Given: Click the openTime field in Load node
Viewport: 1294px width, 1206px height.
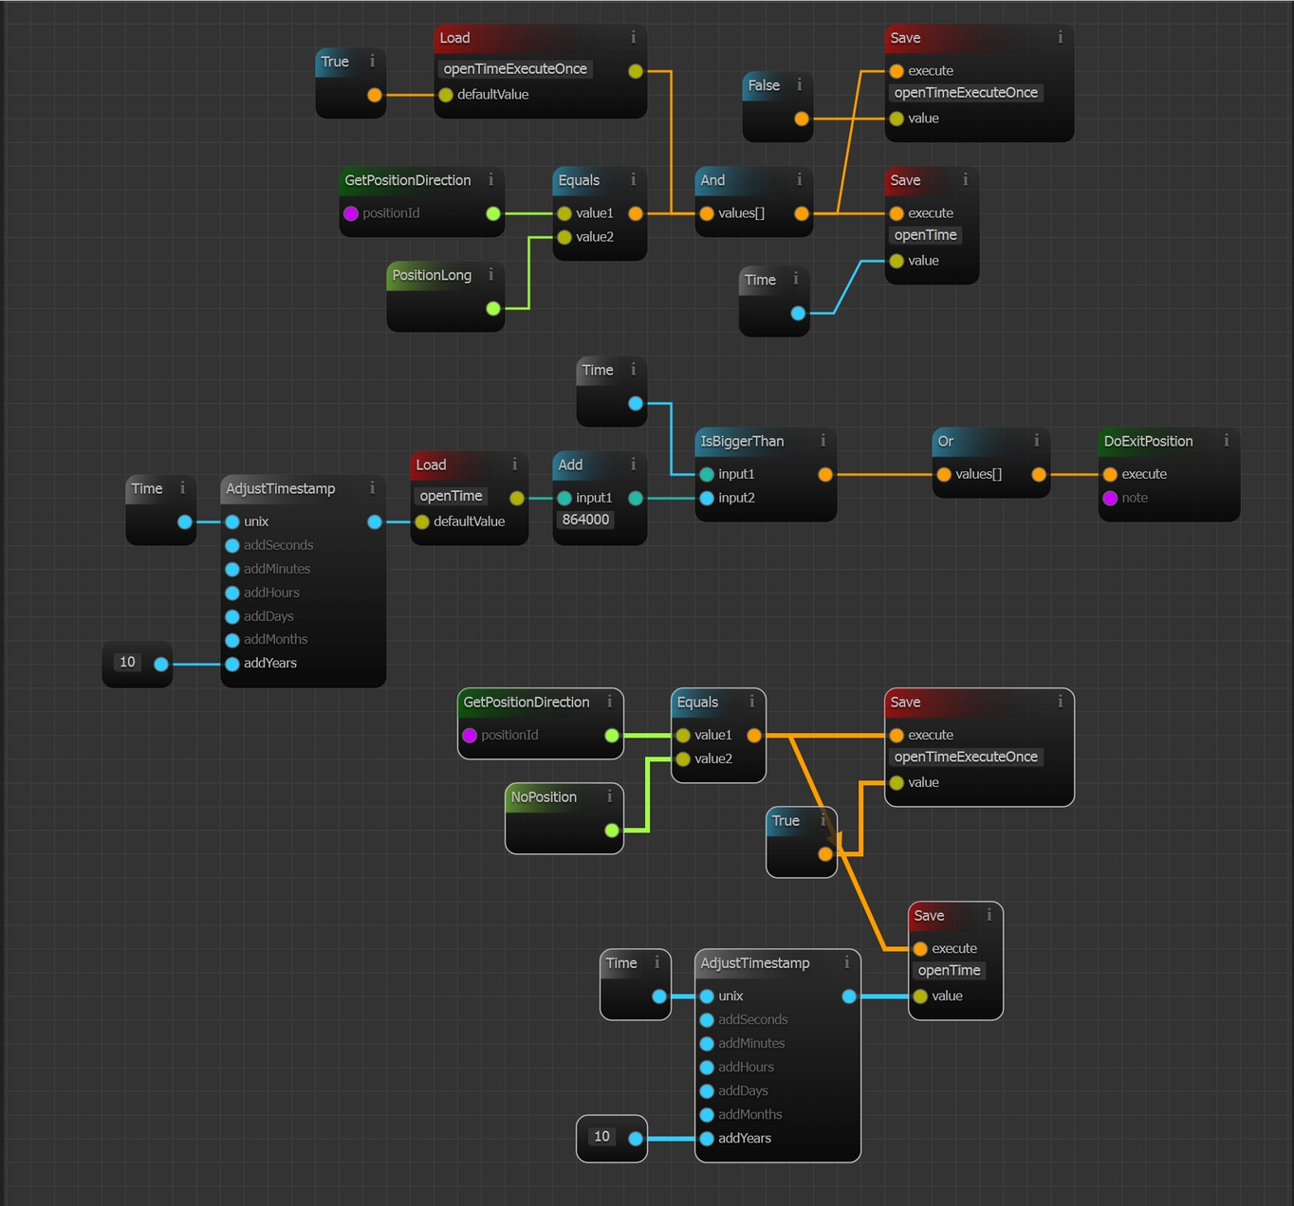Looking at the screenshot, I should pos(451,496).
